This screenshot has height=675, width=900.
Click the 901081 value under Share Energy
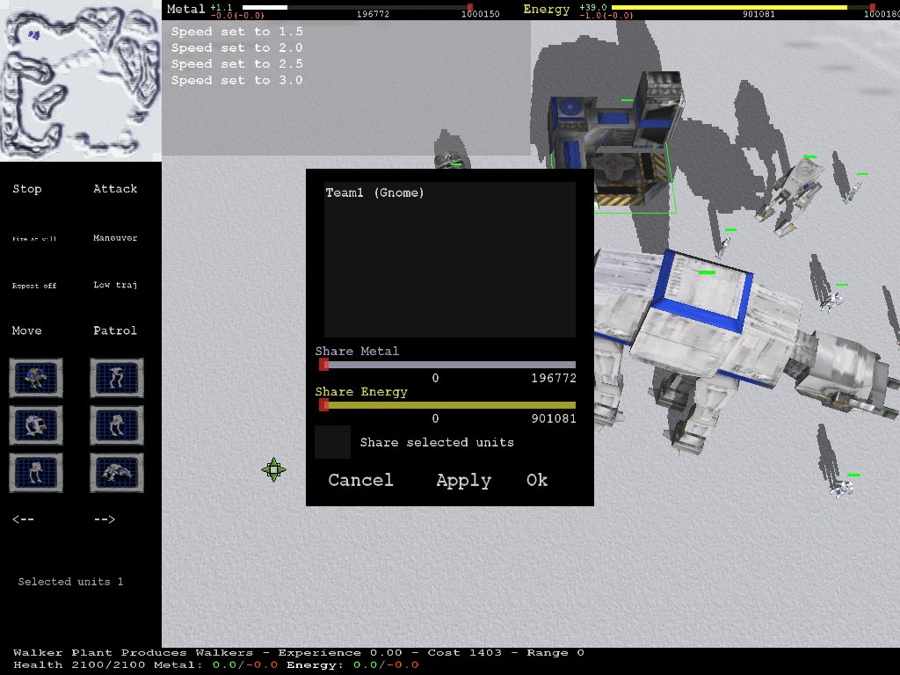(554, 418)
